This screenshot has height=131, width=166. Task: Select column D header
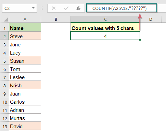[x=151, y=19]
